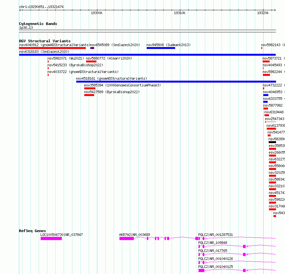Screen dimensions: 285x274
Task: Click the 19300k ruler mark
Action: click(x=97, y=13)
